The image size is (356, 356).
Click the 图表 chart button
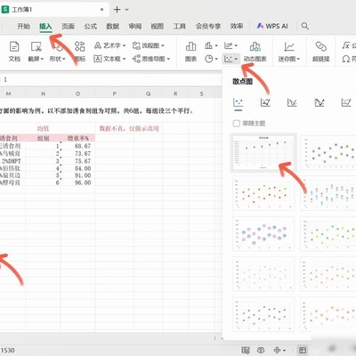[x=190, y=52]
